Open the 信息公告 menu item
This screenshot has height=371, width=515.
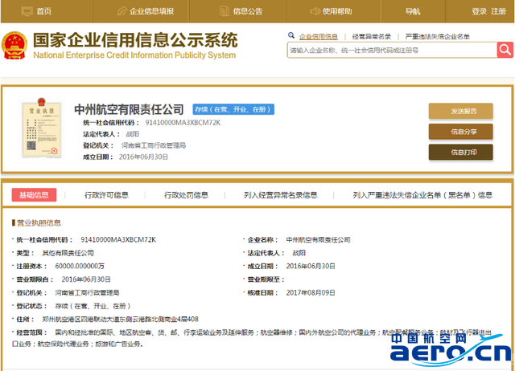248,11
